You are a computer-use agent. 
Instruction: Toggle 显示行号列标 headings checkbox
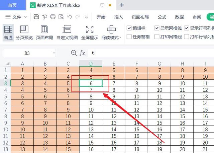[x=187, y=28]
